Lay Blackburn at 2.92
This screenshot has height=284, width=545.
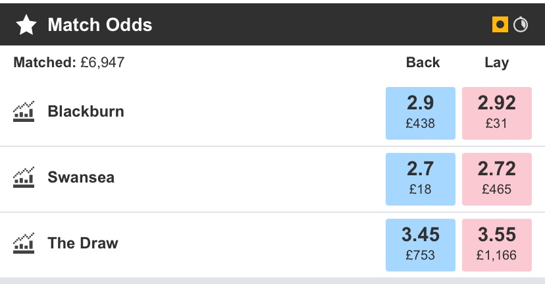pos(497,113)
